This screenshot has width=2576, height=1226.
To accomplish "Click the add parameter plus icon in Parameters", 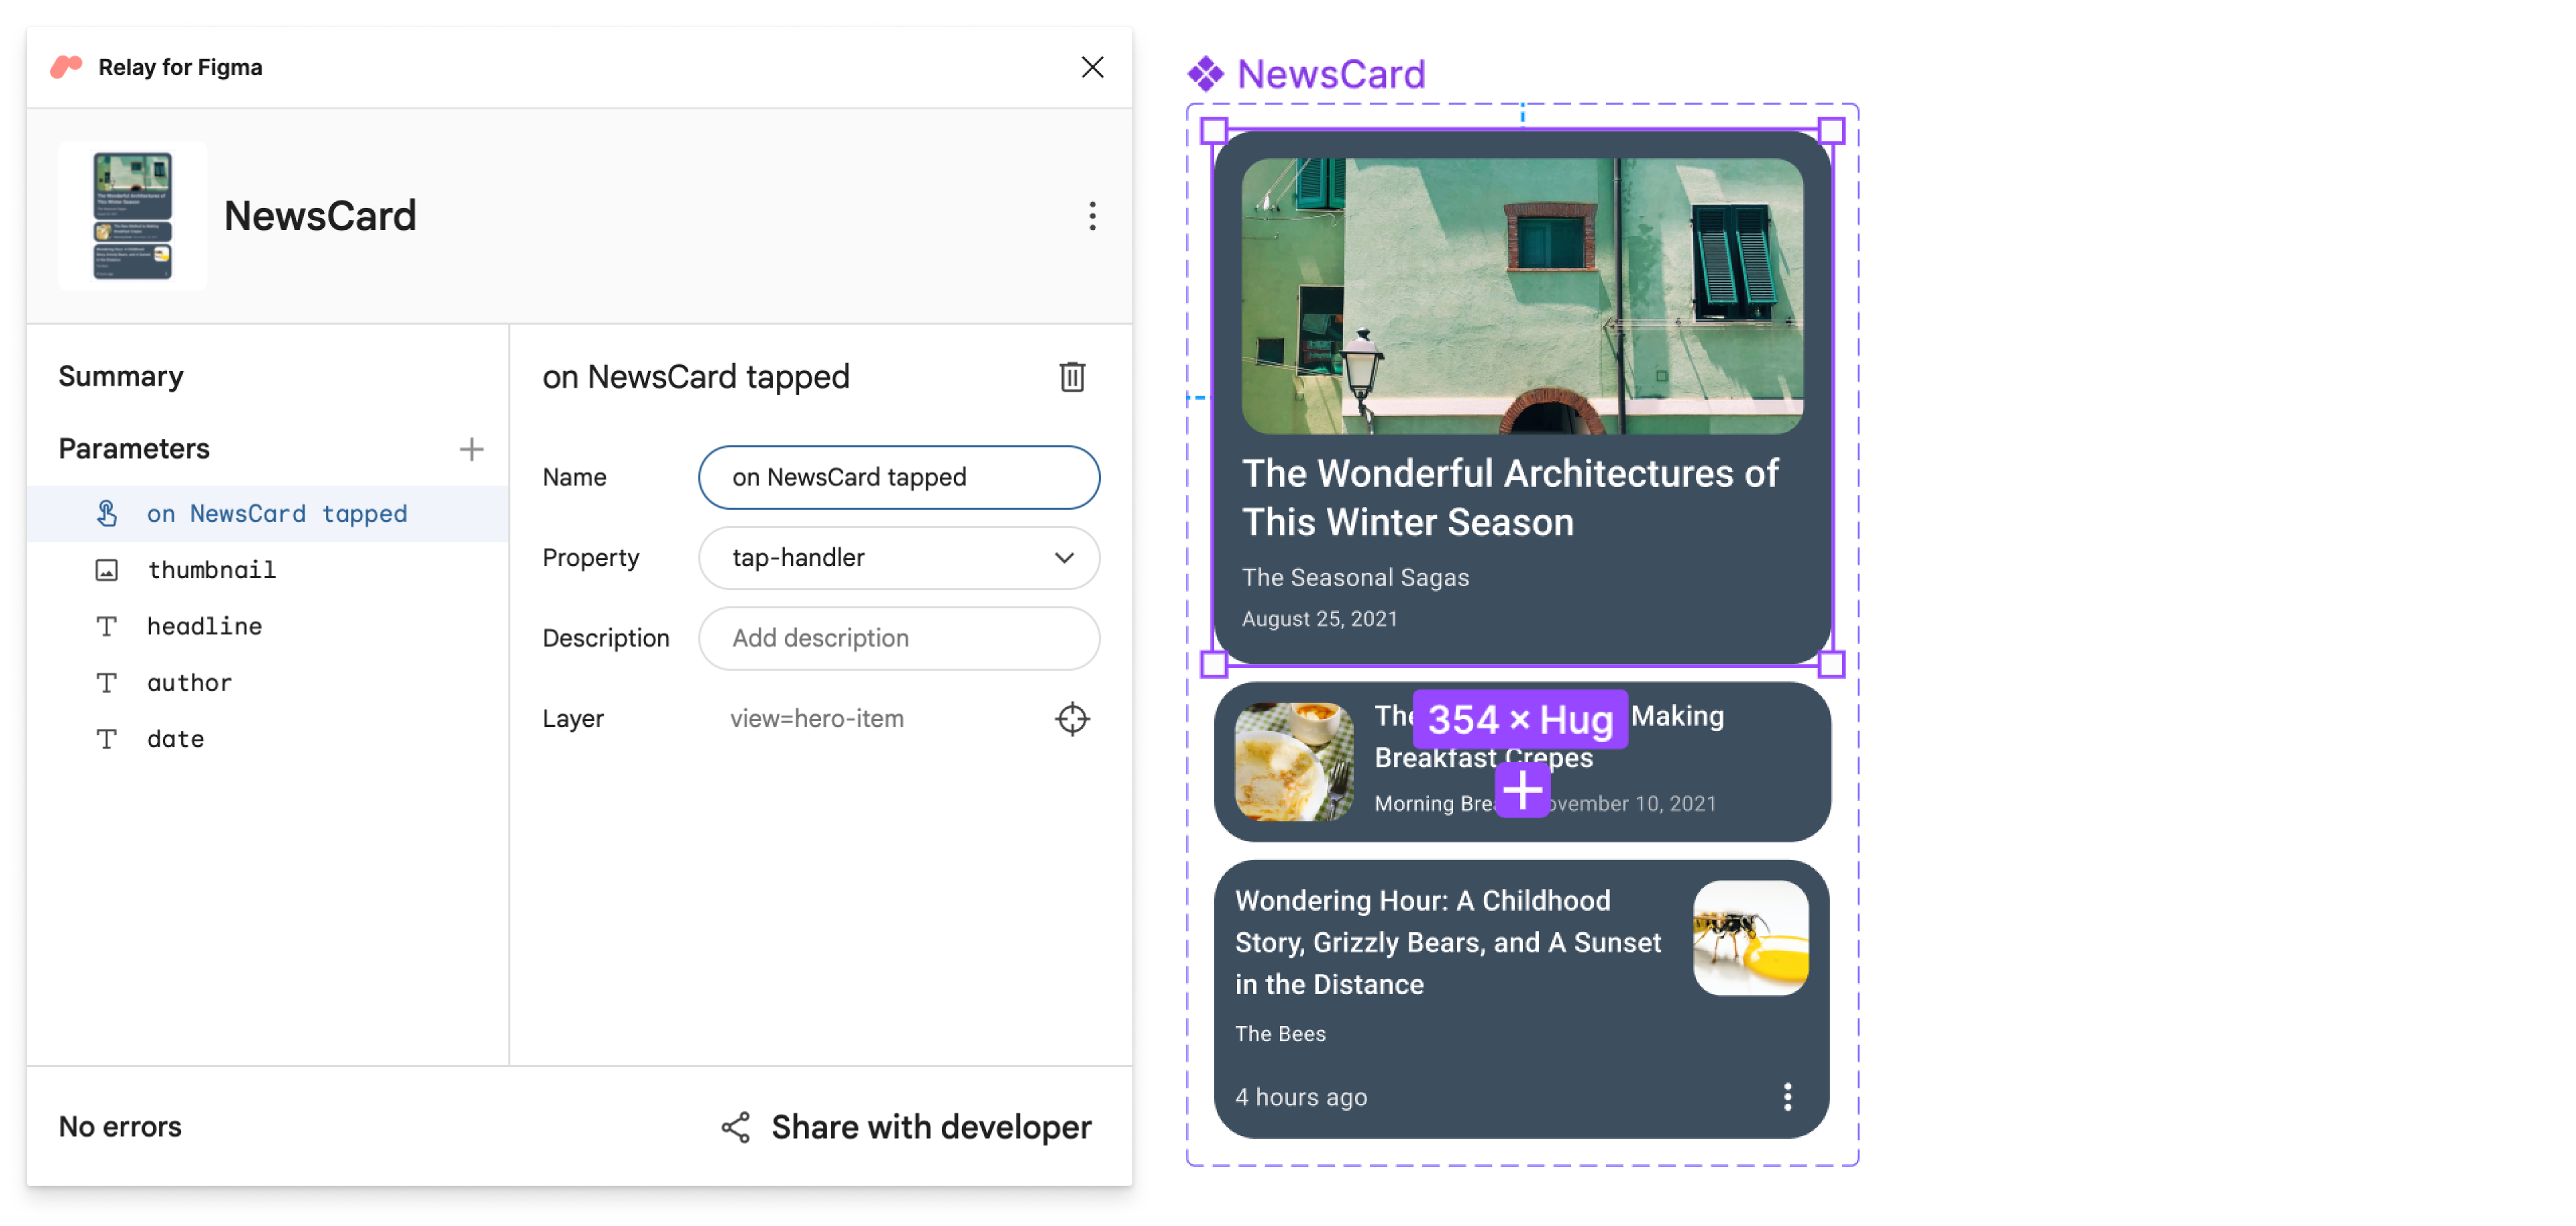I will 470,447.
